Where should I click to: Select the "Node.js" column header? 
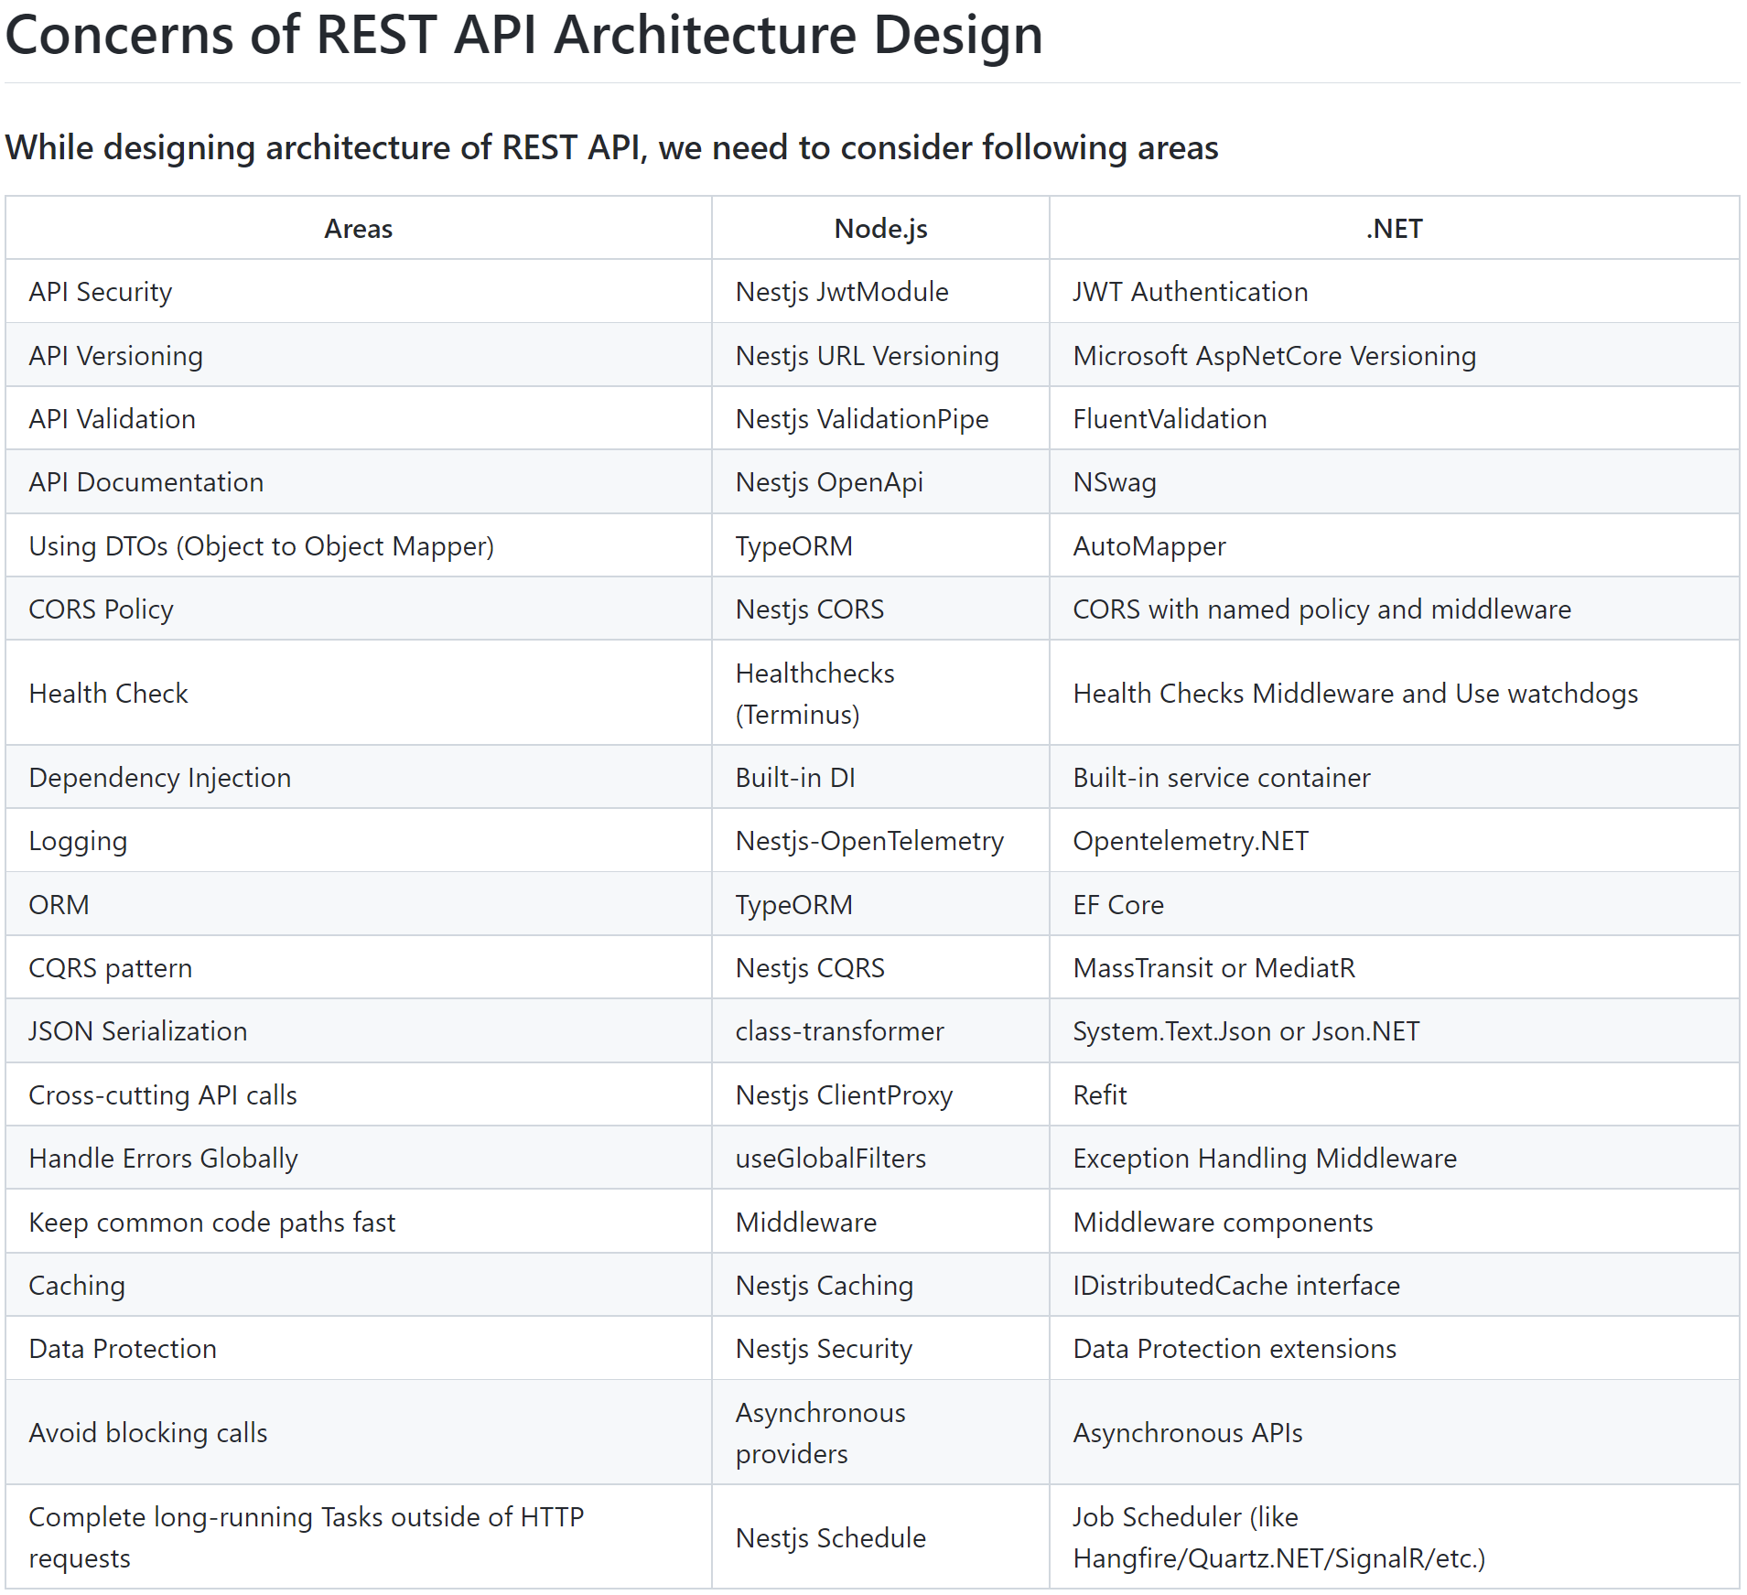[x=880, y=229]
